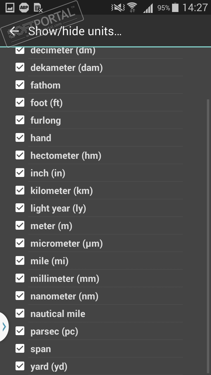Hide the nautical mile unit checkbox
Image resolution: width=211 pixels, height=375 pixels.
click(20, 313)
